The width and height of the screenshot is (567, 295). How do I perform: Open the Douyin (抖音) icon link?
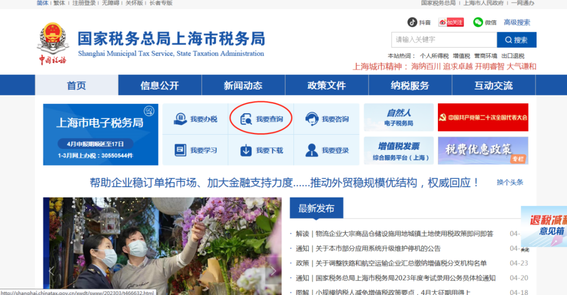pos(412,23)
